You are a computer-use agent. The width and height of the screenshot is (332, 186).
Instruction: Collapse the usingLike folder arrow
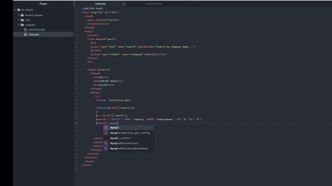click(19, 25)
